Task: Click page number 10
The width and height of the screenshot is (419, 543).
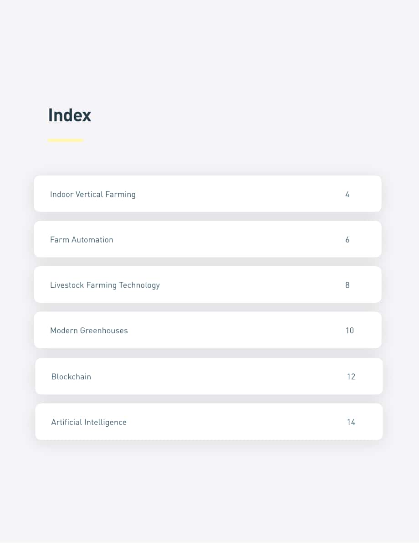Action: click(x=350, y=331)
